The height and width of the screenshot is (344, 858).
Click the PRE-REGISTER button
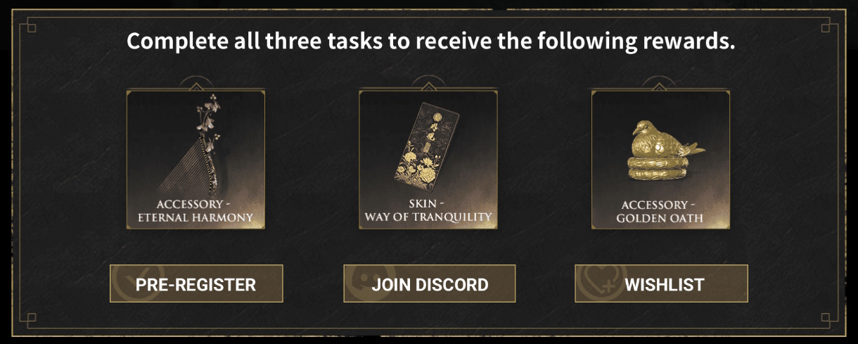(196, 284)
